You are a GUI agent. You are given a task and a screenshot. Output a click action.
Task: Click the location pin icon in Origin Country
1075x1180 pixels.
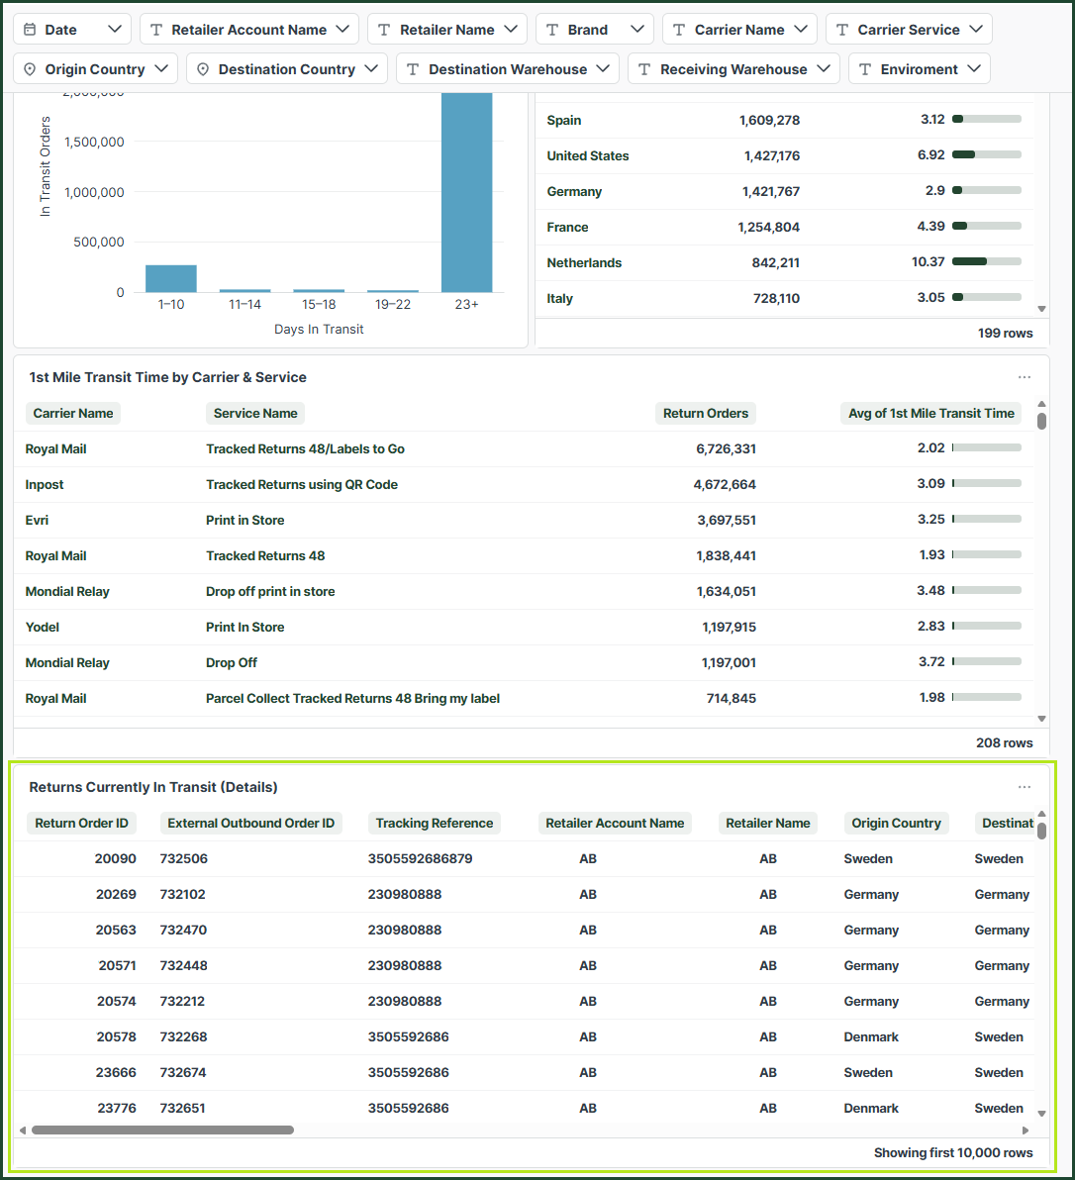click(x=30, y=69)
